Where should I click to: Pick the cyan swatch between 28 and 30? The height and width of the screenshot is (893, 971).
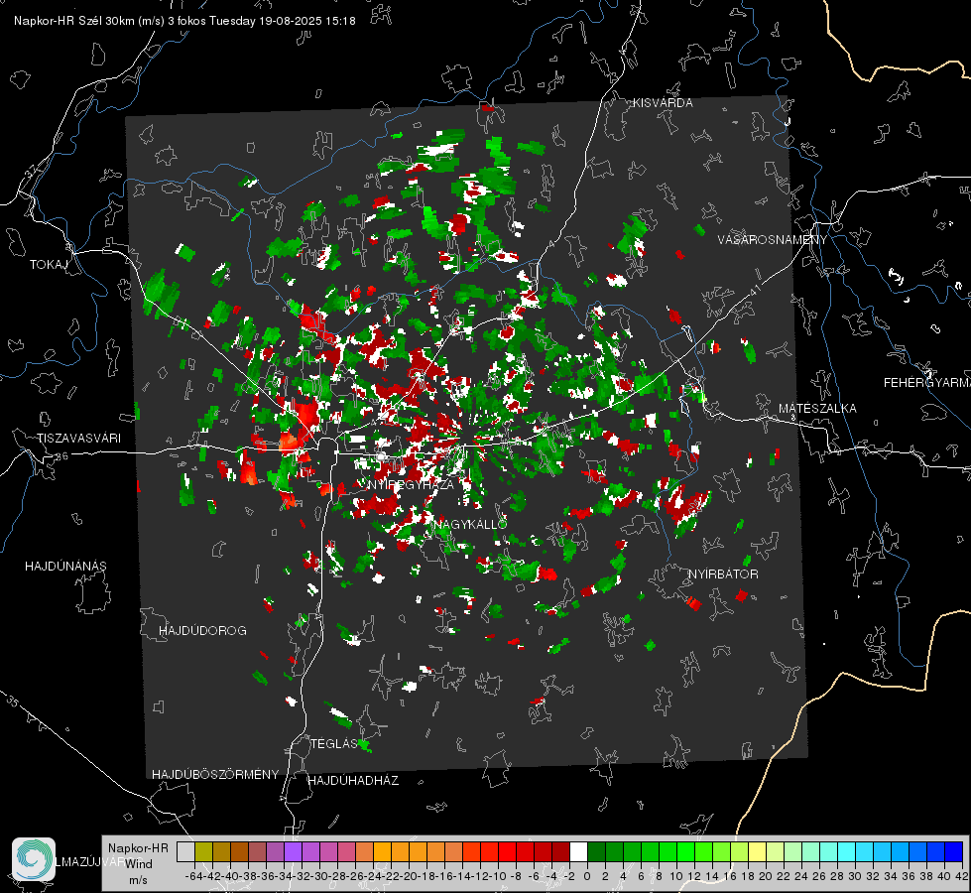pos(847,851)
